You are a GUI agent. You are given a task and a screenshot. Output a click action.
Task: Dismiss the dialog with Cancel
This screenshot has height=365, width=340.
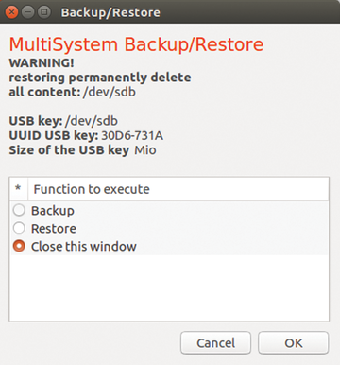pyautogui.click(x=215, y=342)
